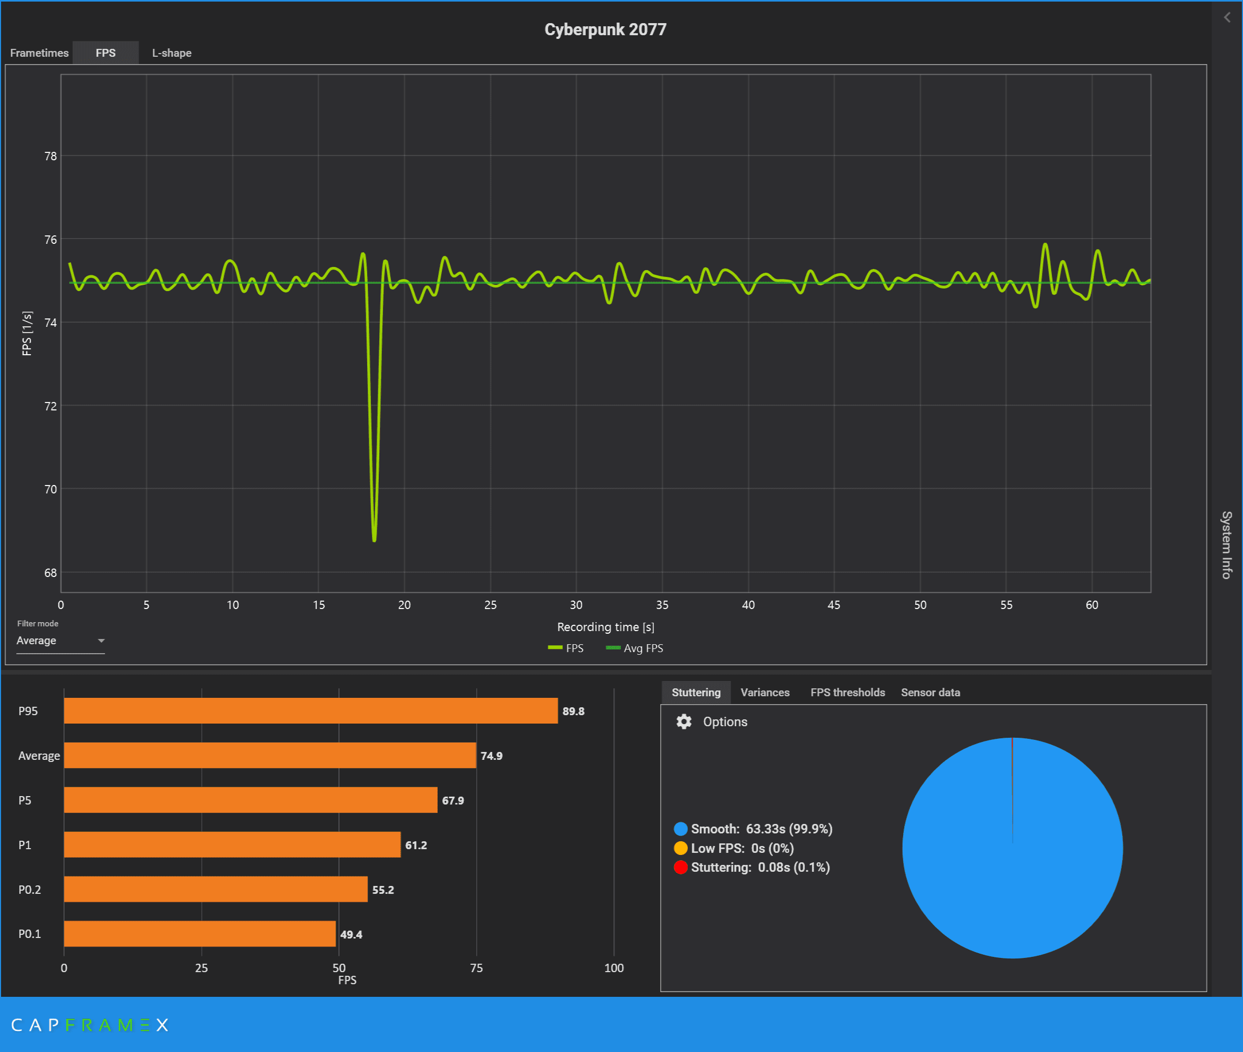Click the Filter mode caption text
The width and height of the screenshot is (1243, 1052).
[x=37, y=623]
